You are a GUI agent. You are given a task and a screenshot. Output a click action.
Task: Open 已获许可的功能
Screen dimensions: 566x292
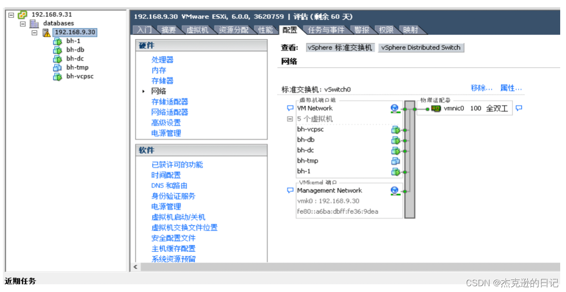177,165
